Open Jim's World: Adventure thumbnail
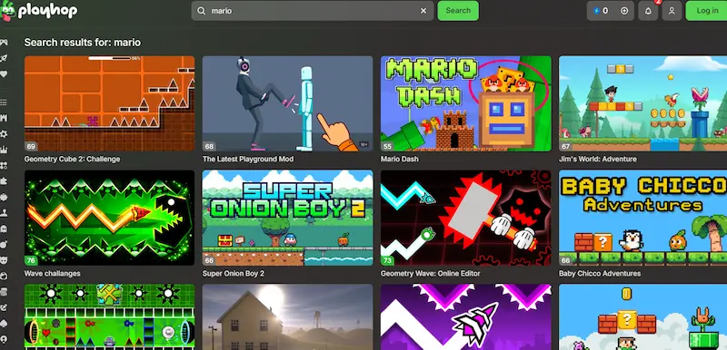Image resolution: width=727 pixels, height=350 pixels. (x=643, y=103)
